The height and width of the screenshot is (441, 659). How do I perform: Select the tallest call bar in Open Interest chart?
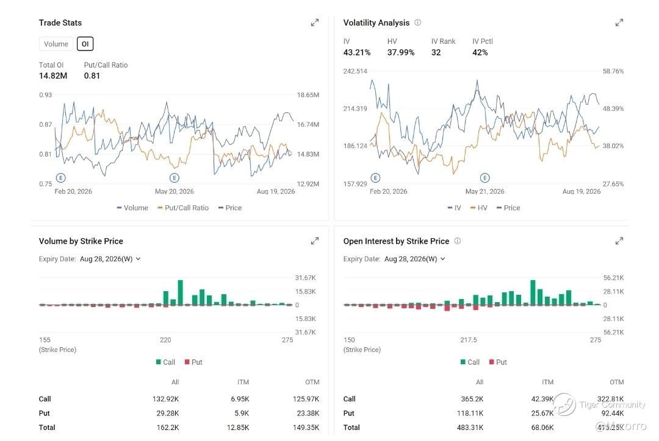coord(533,292)
